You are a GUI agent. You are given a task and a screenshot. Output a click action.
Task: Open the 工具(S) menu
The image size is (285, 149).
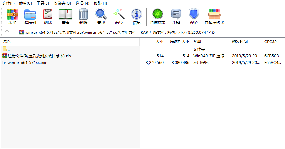43,3
